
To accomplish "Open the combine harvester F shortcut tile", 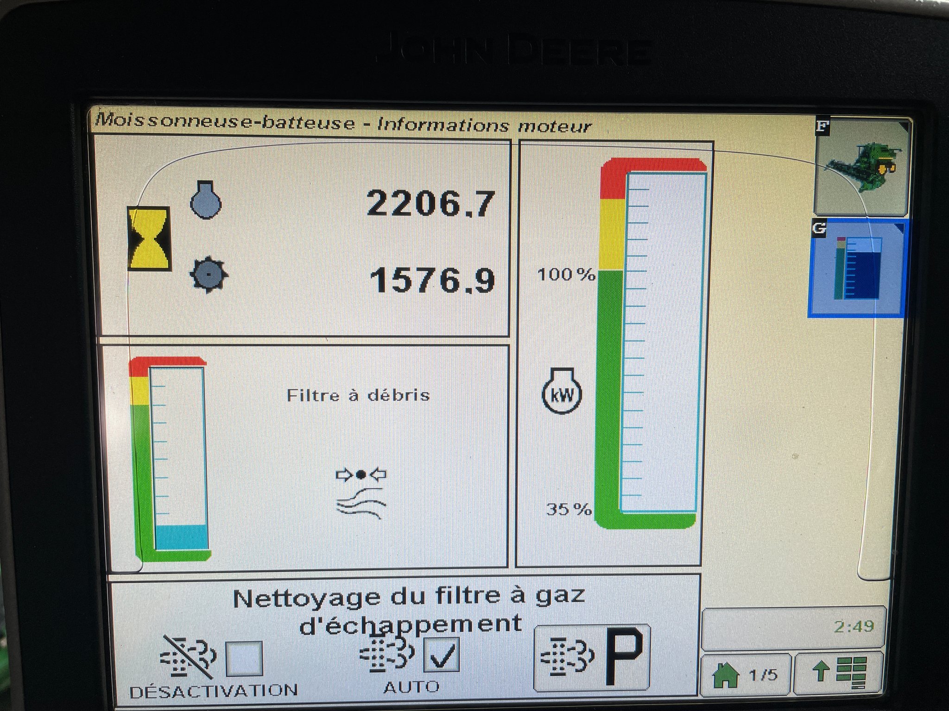I will [861, 167].
